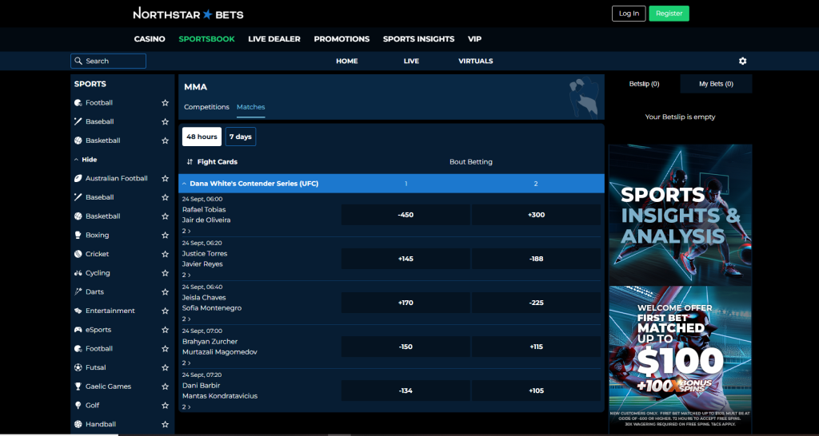Click the Boxing glove icon
Screen dimensions: 819x436
(x=78, y=236)
